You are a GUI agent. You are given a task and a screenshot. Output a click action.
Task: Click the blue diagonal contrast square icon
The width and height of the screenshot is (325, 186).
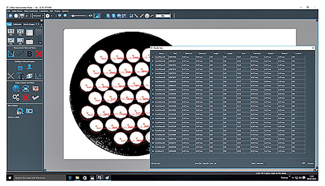[x=97, y=16]
